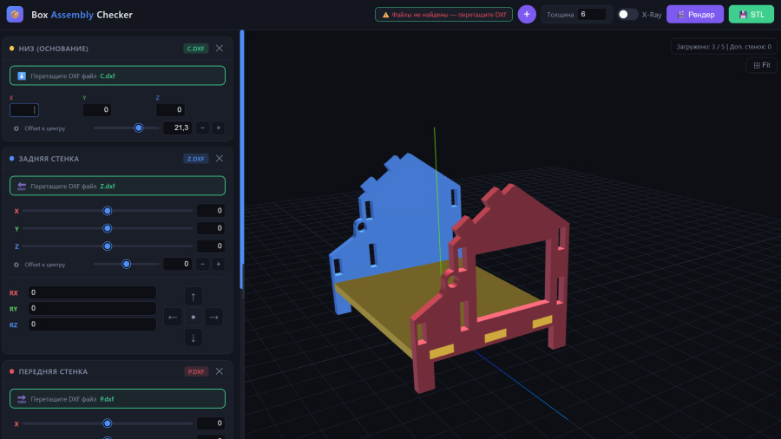Click the rotate down arrow button

(x=194, y=337)
